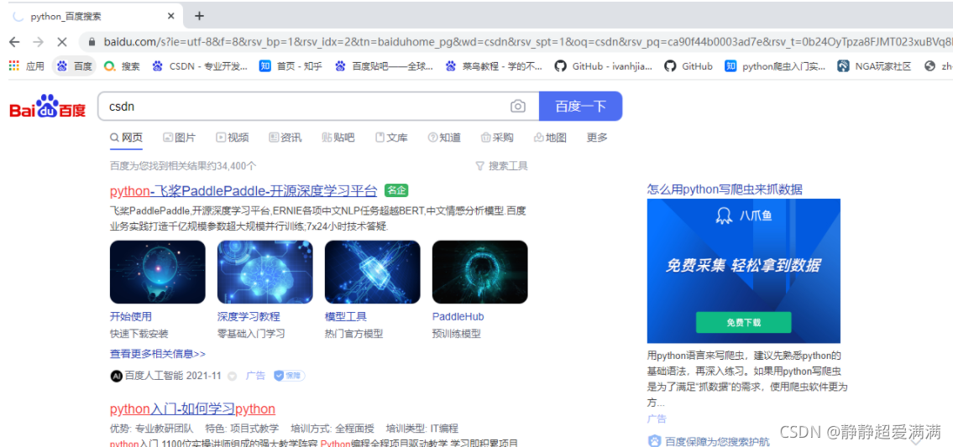Click the 广告 label under sidebar ad

pos(657,418)
